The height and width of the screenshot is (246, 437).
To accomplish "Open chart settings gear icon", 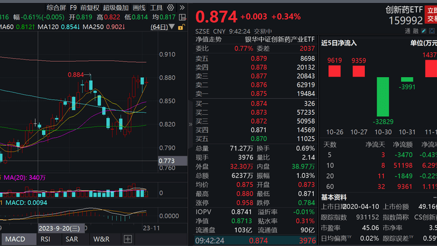I will (171, 7).
